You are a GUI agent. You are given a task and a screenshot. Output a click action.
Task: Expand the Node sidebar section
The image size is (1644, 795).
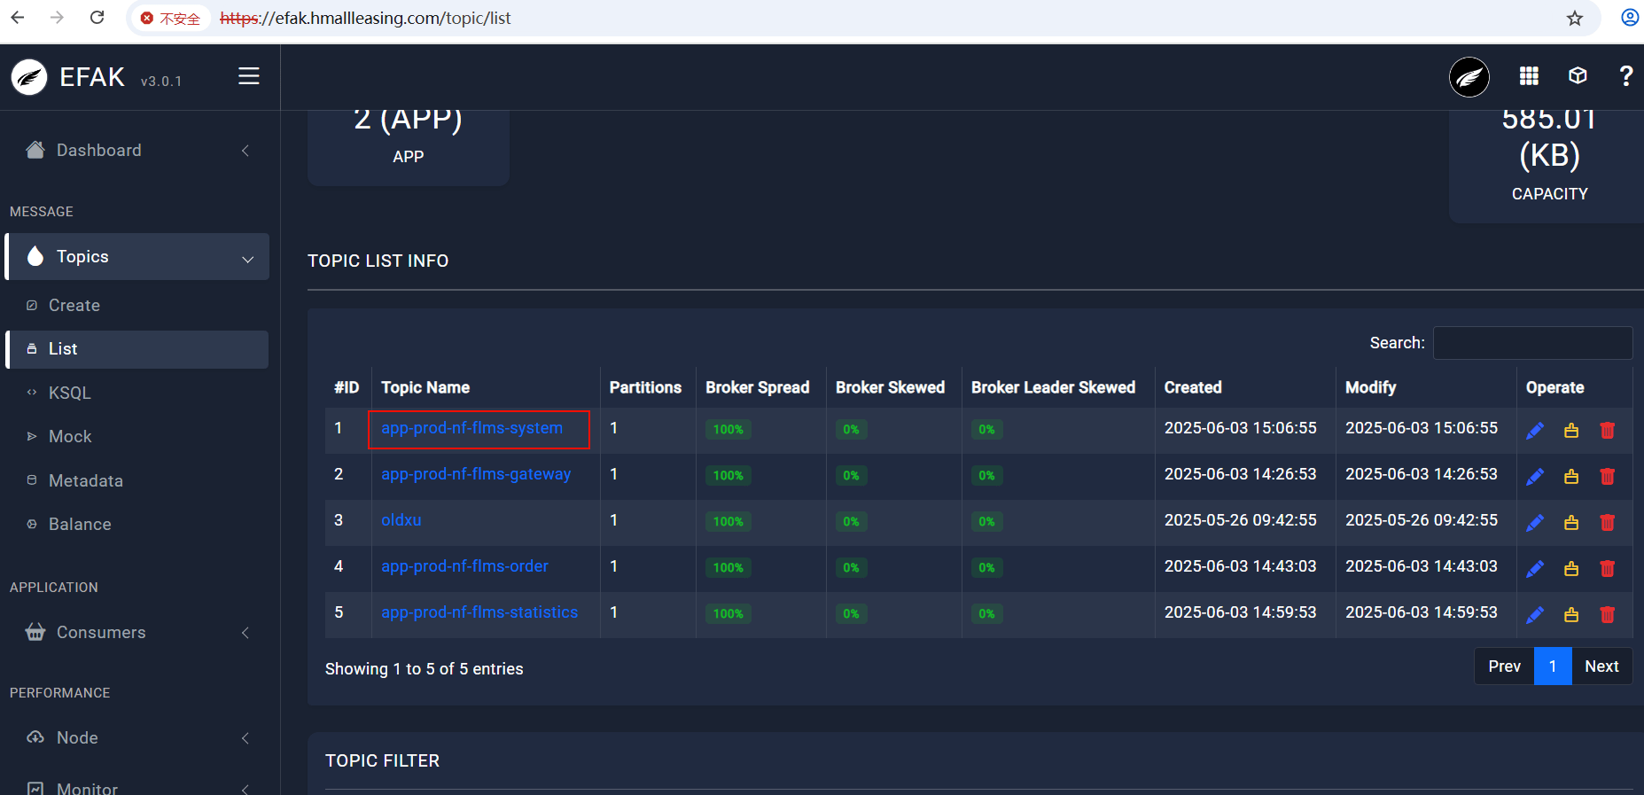coord(137,738)
